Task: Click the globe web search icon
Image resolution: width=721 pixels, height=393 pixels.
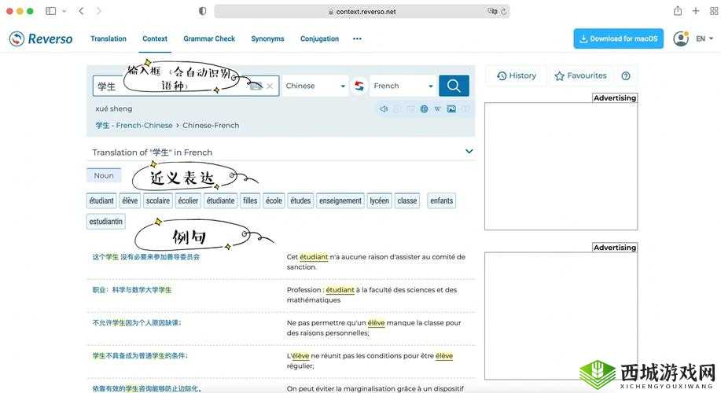Action: point(424,109)
